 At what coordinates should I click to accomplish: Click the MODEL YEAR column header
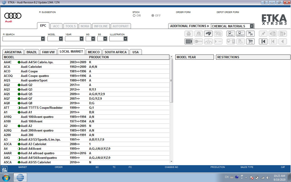coord(194,57)
